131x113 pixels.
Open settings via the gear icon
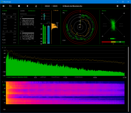coord(117,6)
